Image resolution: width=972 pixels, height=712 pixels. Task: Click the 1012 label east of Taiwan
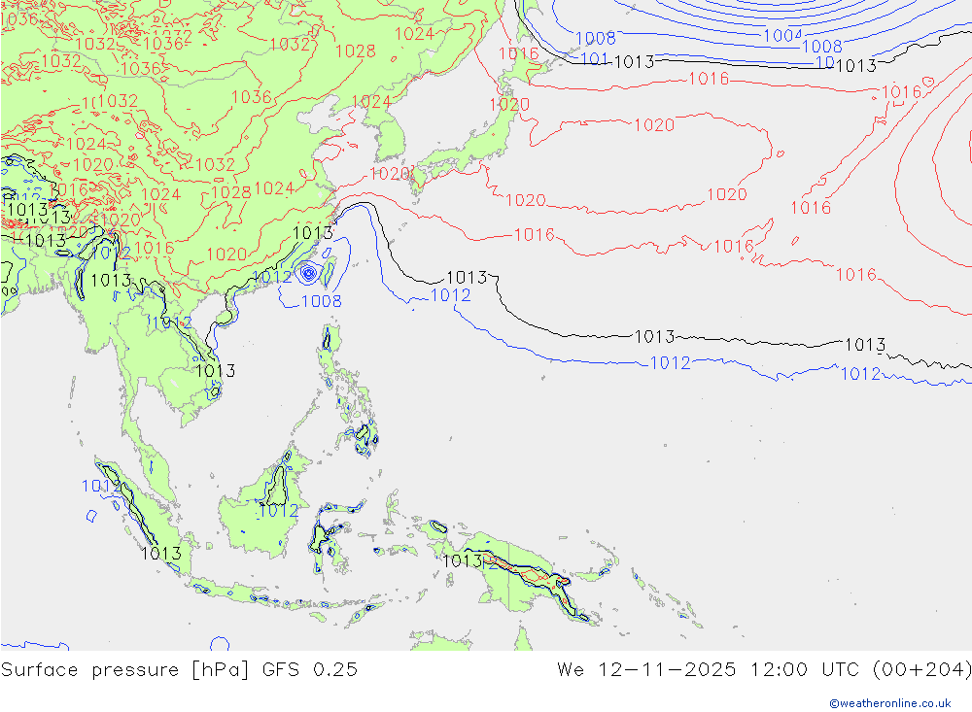tap(451, 295)
